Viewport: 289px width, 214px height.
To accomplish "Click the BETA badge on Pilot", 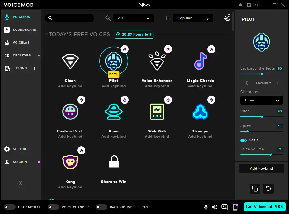I will 113,74.
